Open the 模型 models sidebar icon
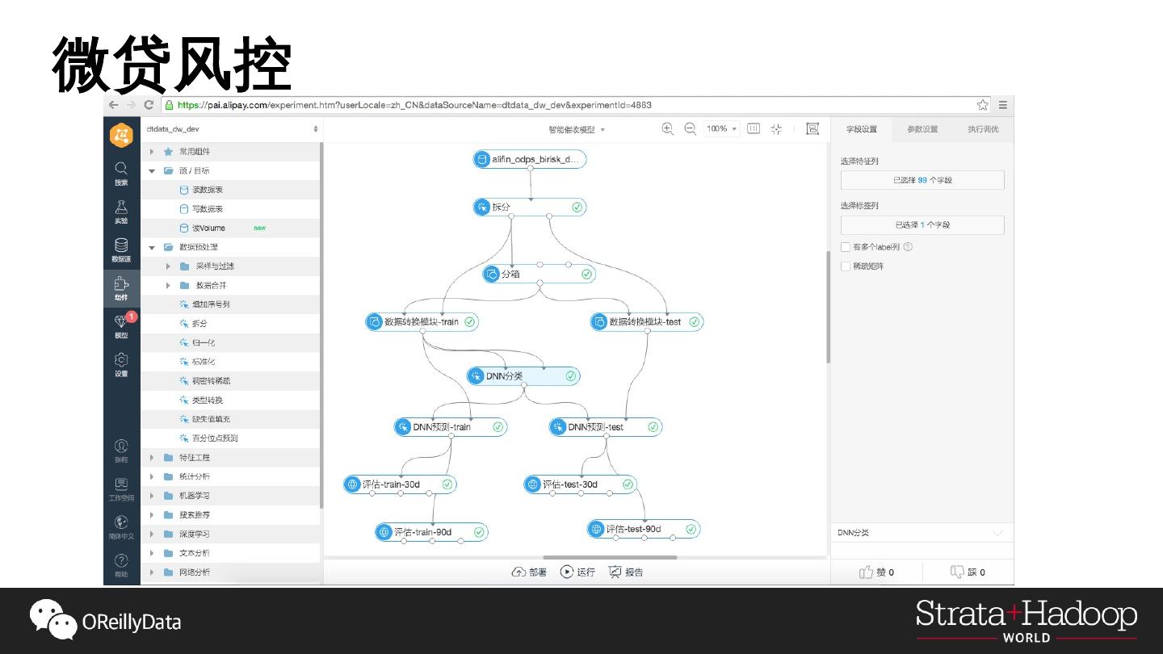 pos(120,327)
